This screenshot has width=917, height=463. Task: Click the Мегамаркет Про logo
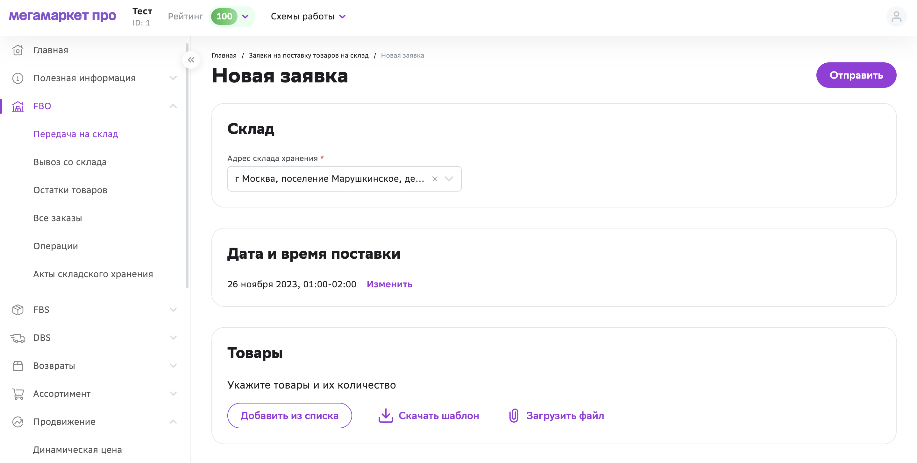(62, 16)
